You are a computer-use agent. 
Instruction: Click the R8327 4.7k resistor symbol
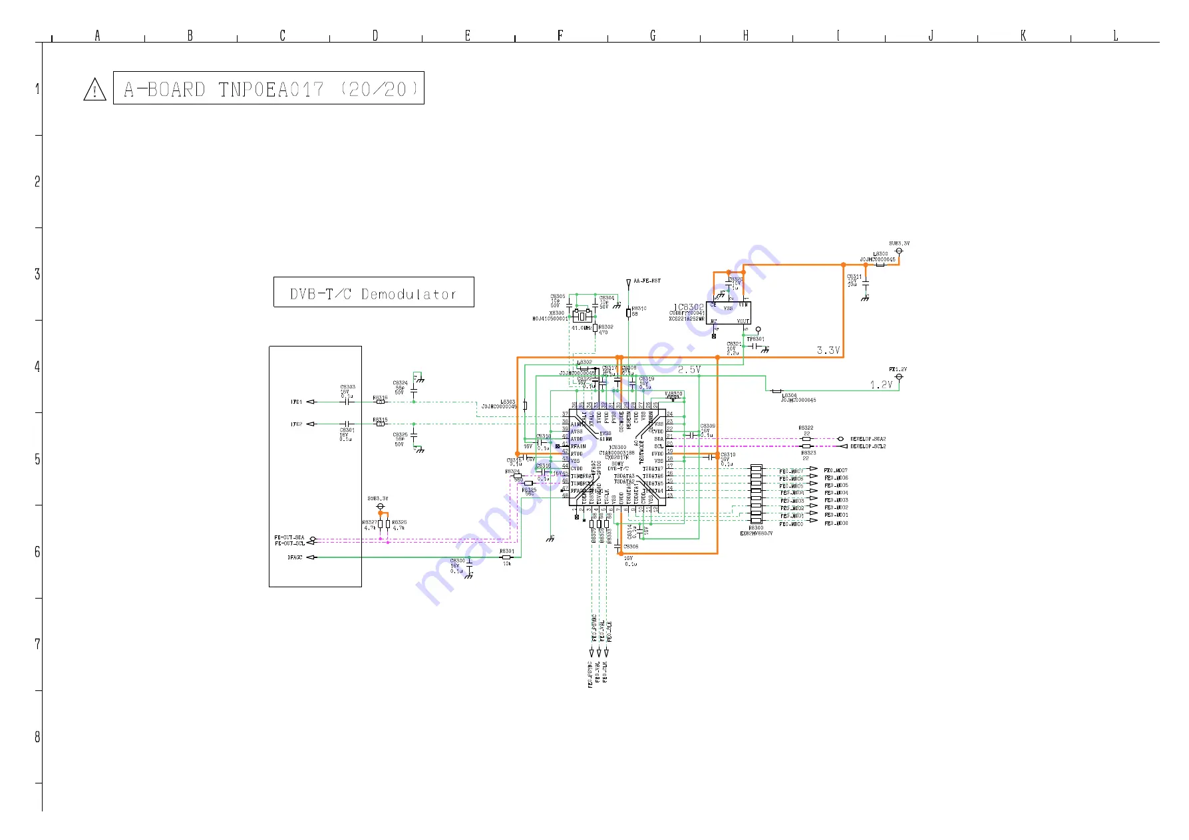coord(381,524)
